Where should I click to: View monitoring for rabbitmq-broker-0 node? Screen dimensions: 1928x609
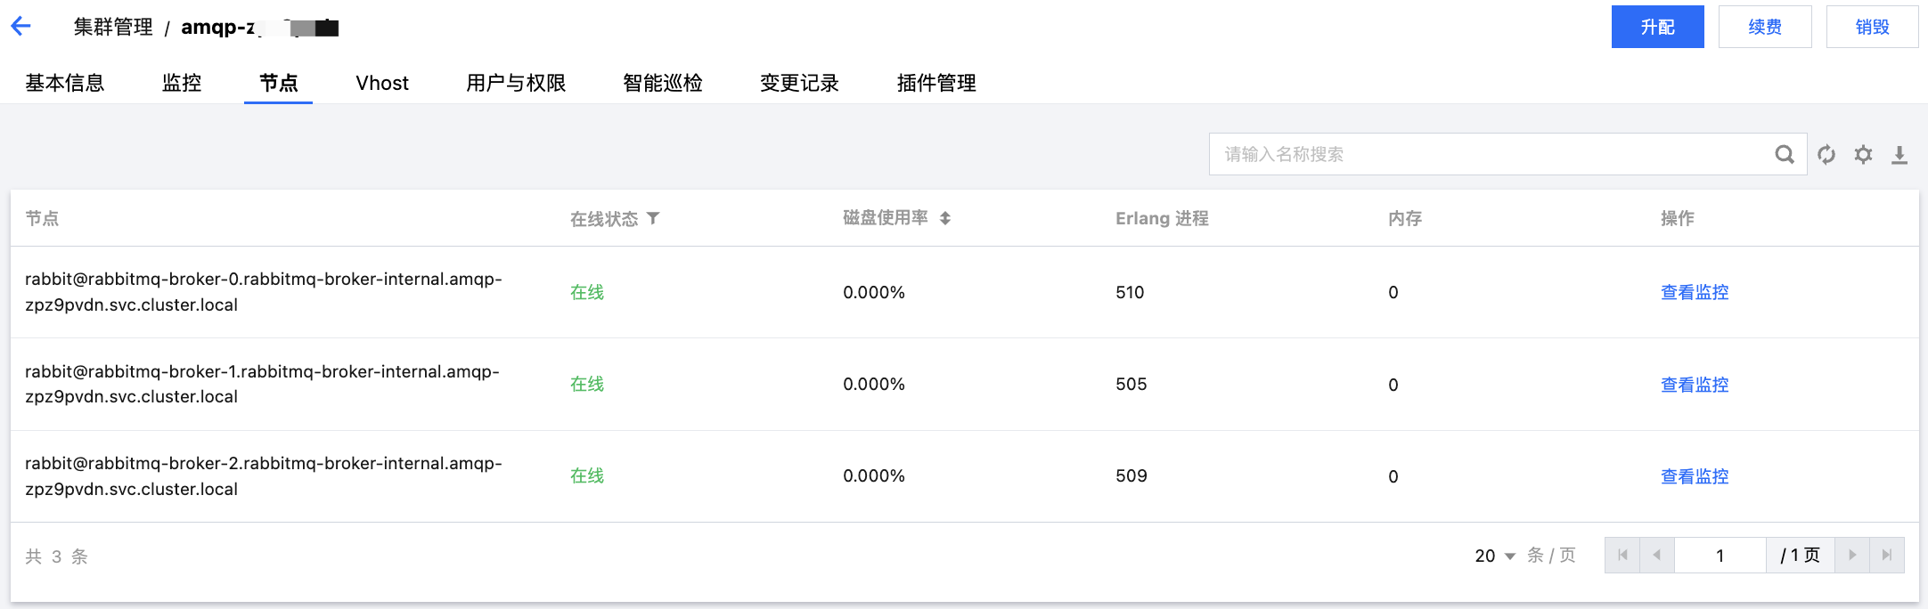(x=1695, y=292)
